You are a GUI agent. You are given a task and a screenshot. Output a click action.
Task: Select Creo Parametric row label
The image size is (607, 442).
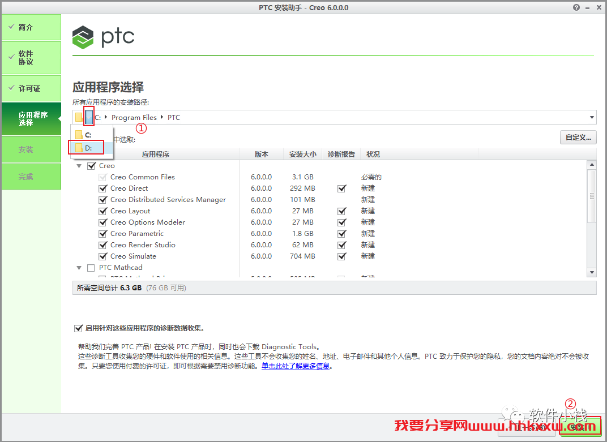click(x=137, y=234)
